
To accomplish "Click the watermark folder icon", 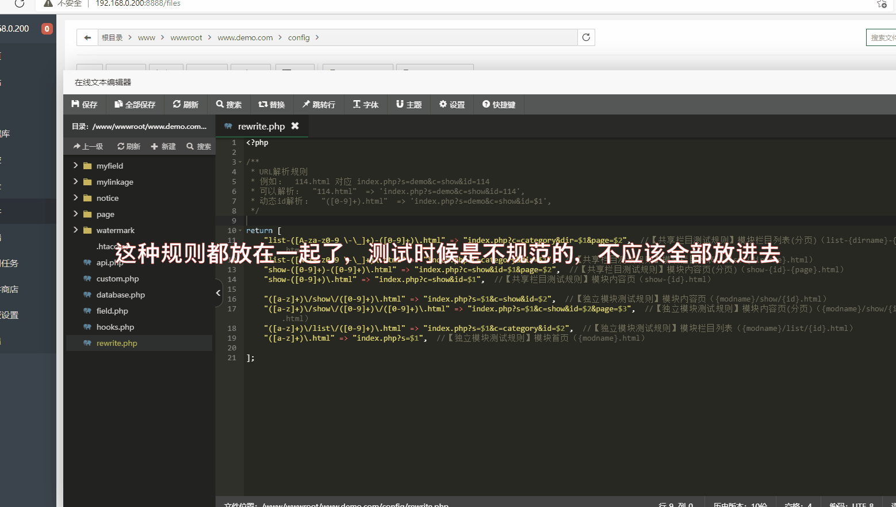I will [87, 230].
